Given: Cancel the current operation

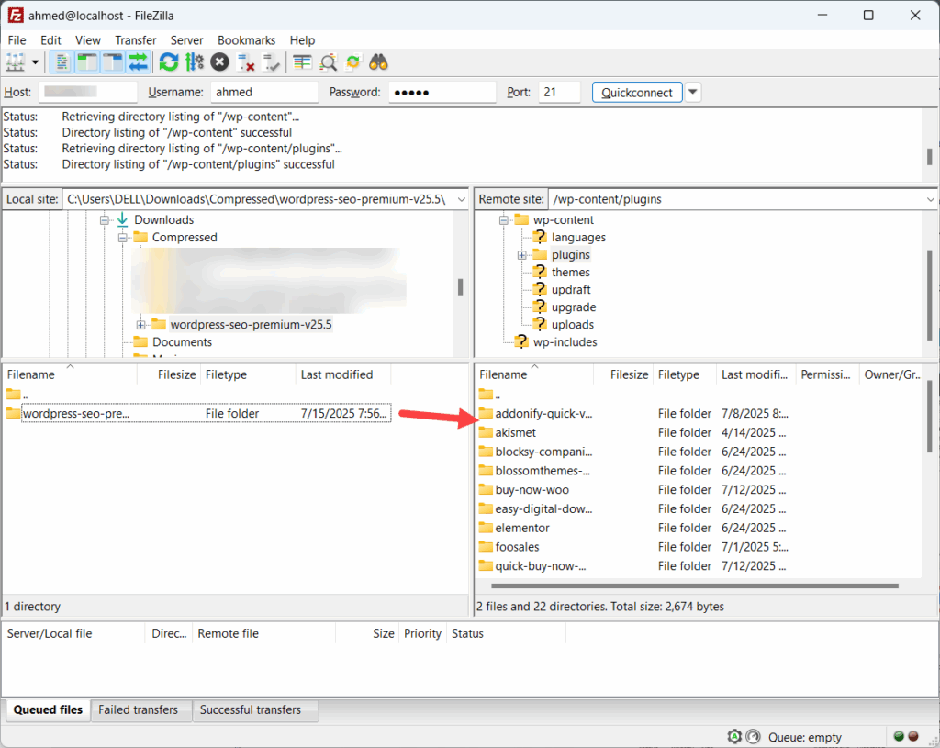Looking at the screenshot, I should (220, 62).
